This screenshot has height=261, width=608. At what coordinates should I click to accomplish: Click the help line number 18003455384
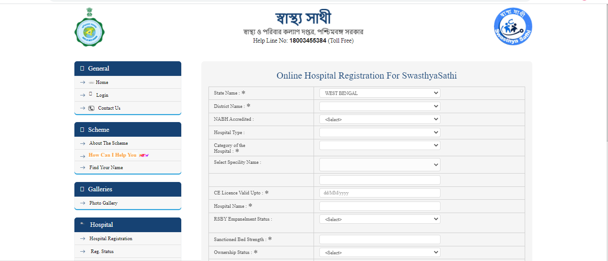click(308, 41)
